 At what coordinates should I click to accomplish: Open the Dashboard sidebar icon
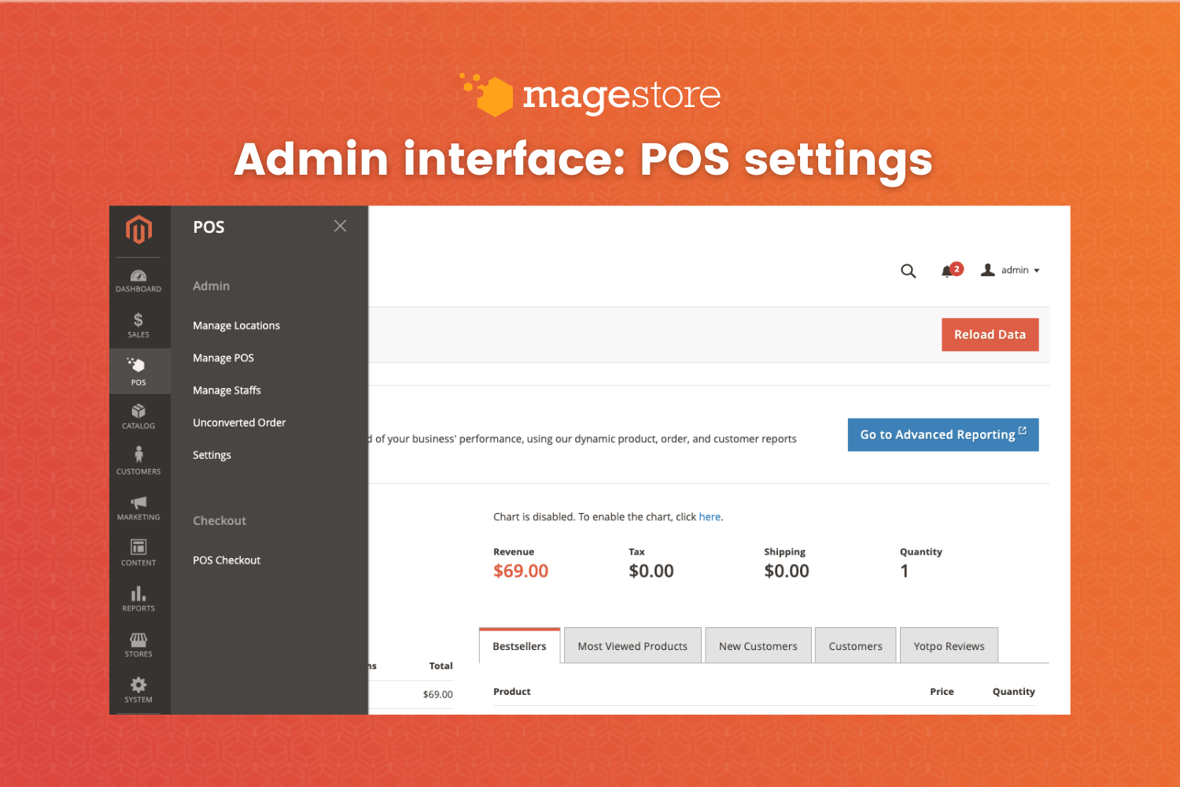[138, 281]
